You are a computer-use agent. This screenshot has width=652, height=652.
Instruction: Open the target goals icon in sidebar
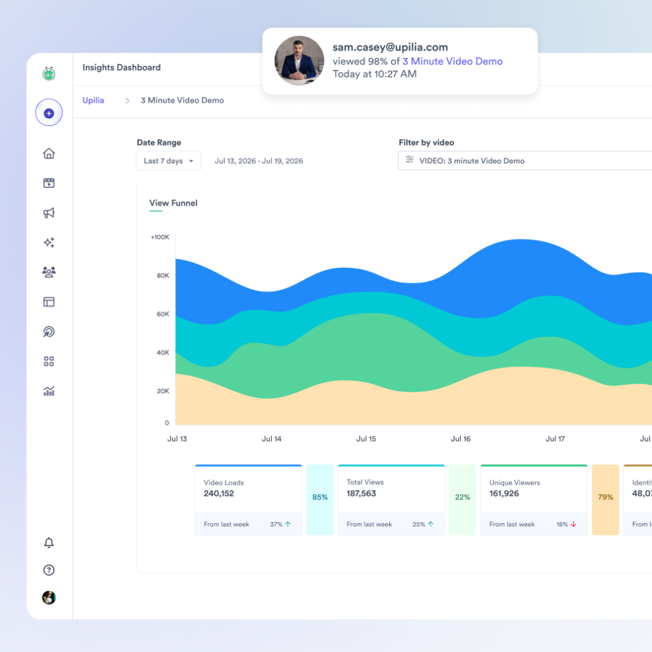(48, 331)
